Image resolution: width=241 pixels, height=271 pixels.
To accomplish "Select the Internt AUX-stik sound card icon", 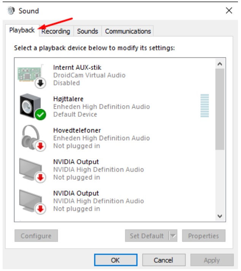I will [x=31, y=75].
